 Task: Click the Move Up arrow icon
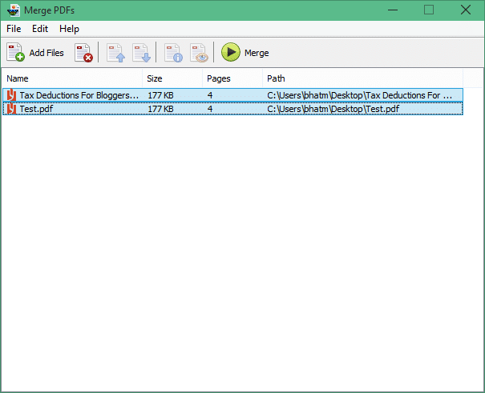[115, 53]
